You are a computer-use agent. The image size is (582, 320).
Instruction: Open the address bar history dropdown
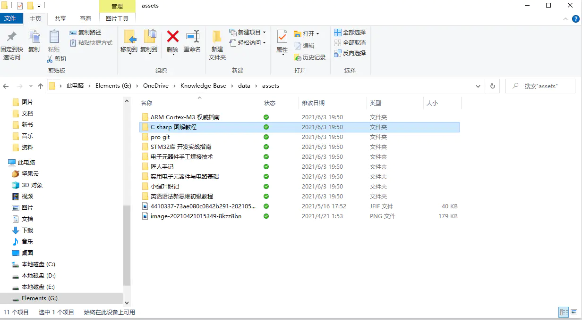click(478, 86)
